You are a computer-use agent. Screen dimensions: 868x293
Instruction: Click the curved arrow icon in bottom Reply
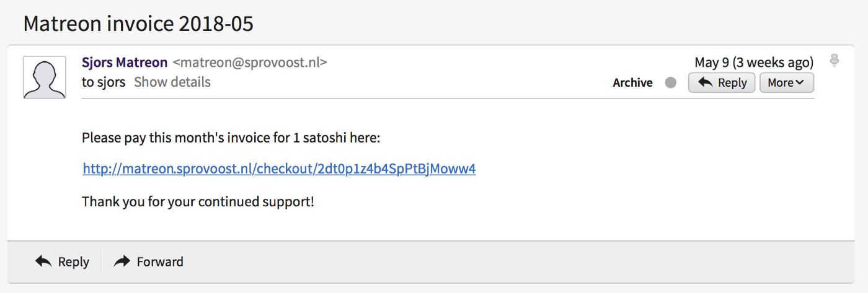43,261
